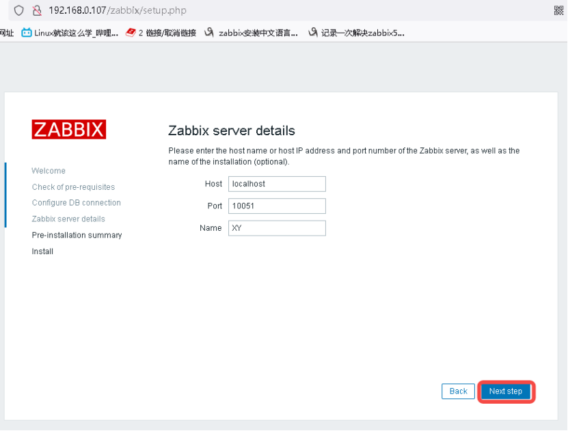
Task: Open the zabbix安装中文语言 bookmark
Action: [x=251, y=33]
